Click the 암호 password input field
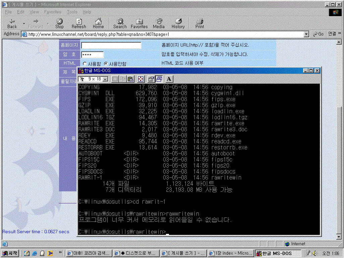The width and height of the screenshot is (344, 258). [x=92, y=55]
